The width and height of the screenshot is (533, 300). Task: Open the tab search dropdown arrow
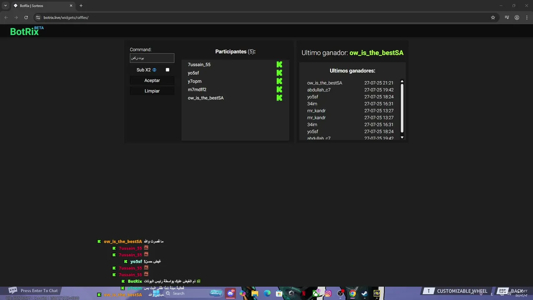[x=5, y=5]
